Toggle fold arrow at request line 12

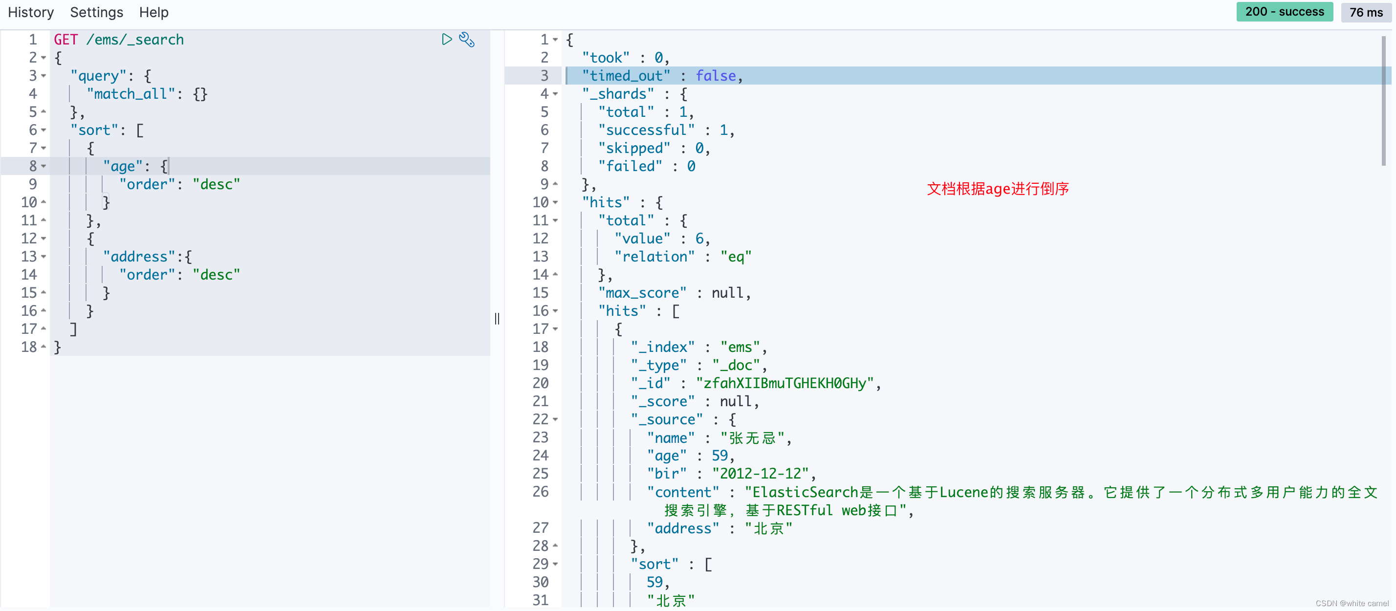coord(44,239)
